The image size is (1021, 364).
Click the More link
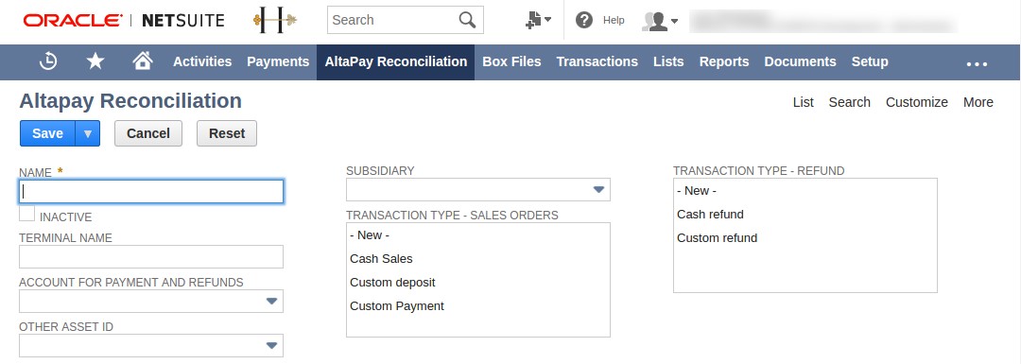click(x=978, y=102)
